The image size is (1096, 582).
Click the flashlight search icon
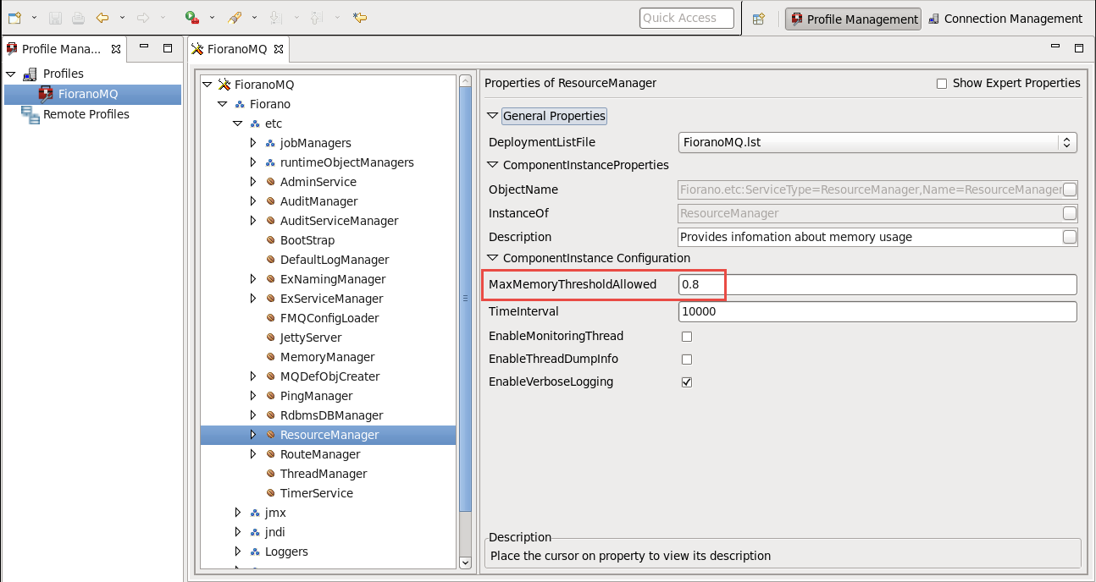(x=235, y=17)
